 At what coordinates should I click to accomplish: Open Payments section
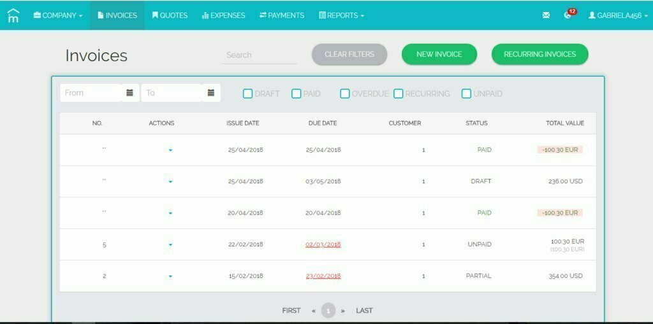pyautogui.click(x=281, y=15)
